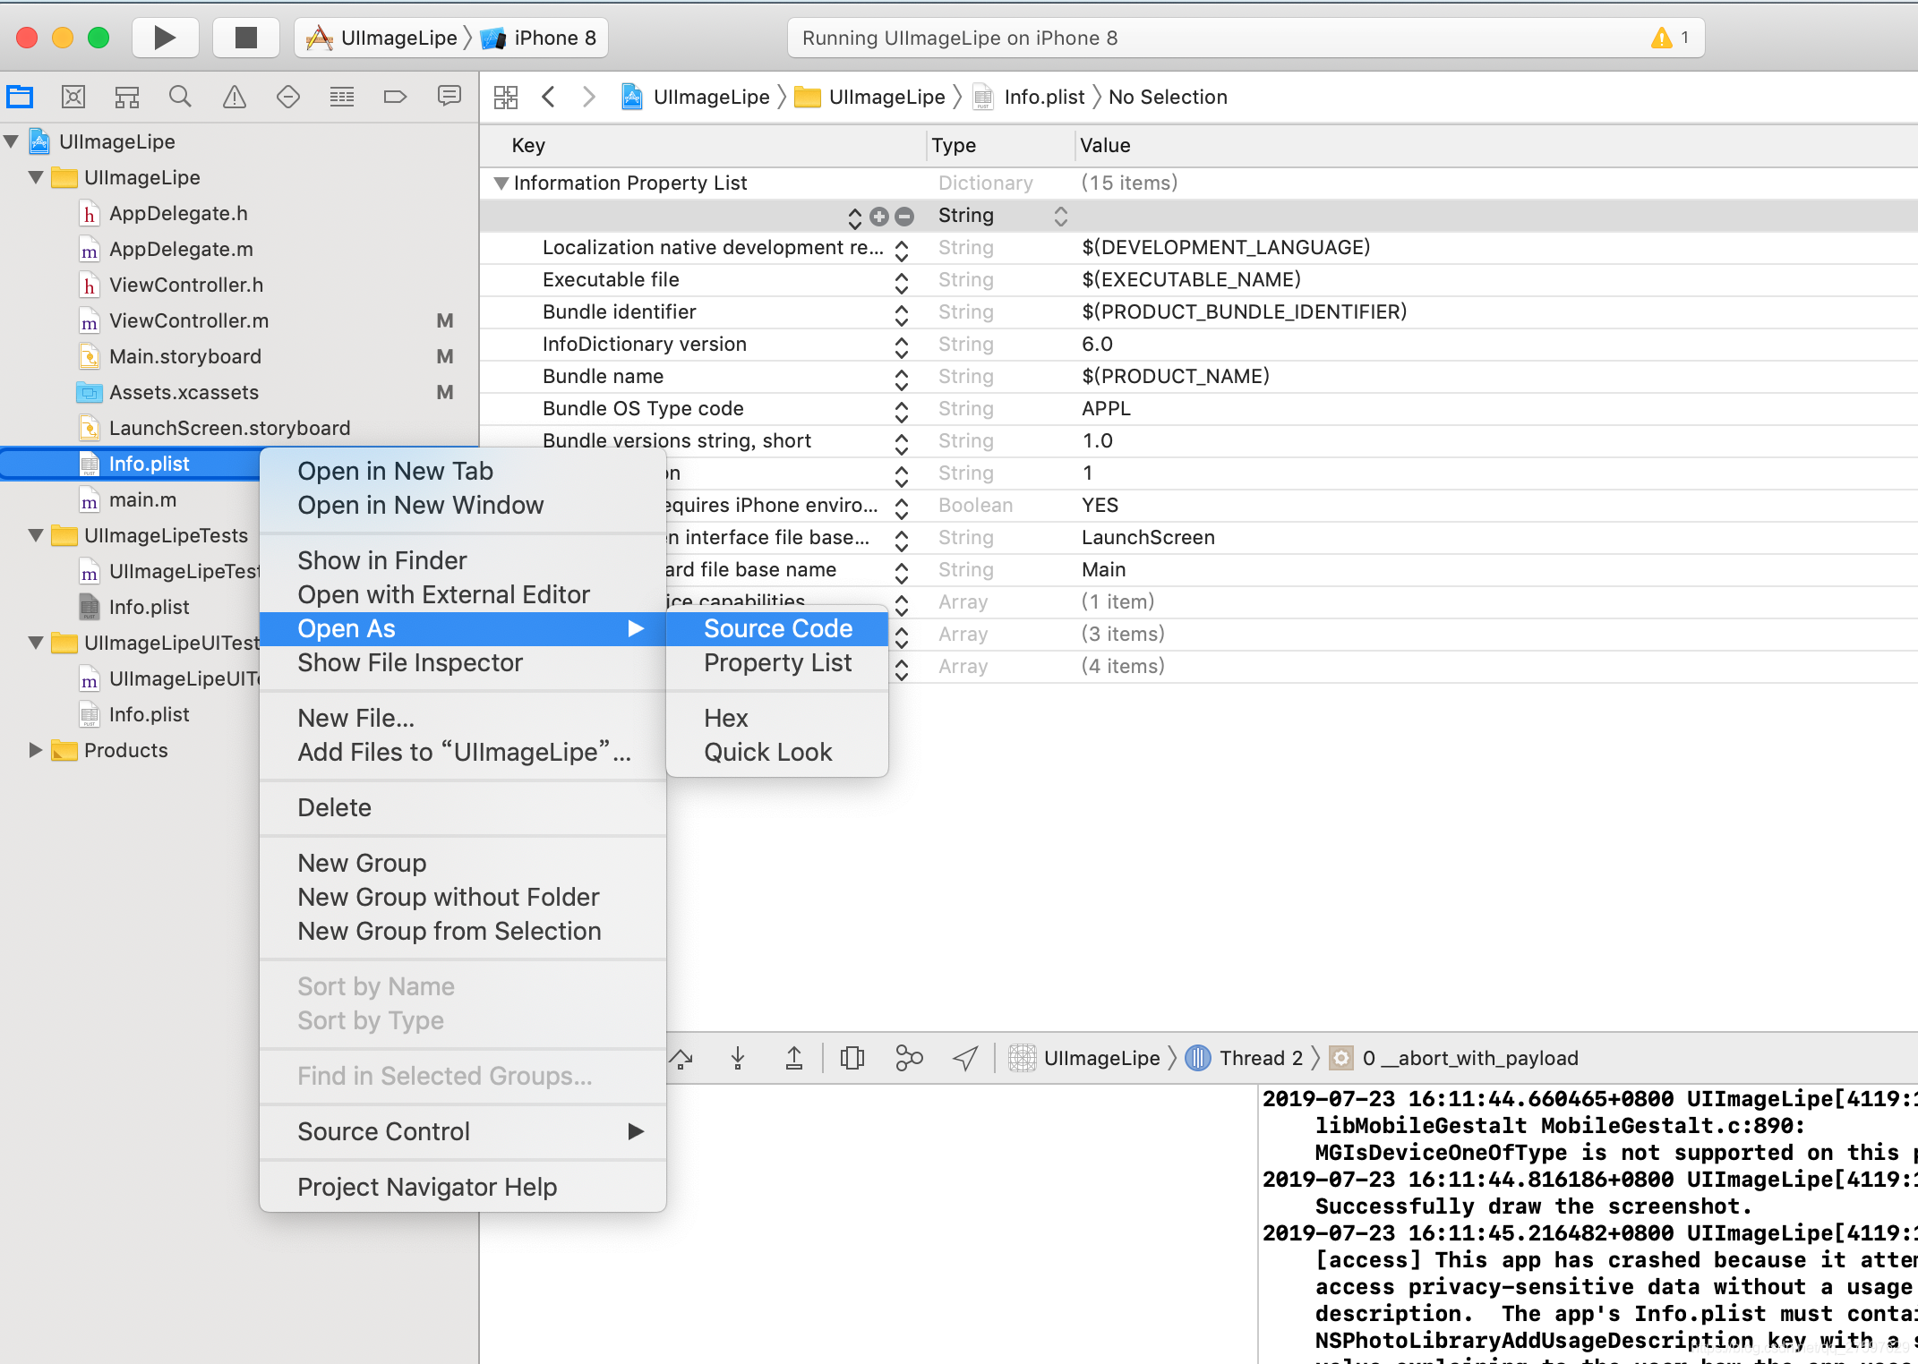Click the Stop button in toolbar
This screenshot has height=1364, width=1918.
tap(245, 38)
